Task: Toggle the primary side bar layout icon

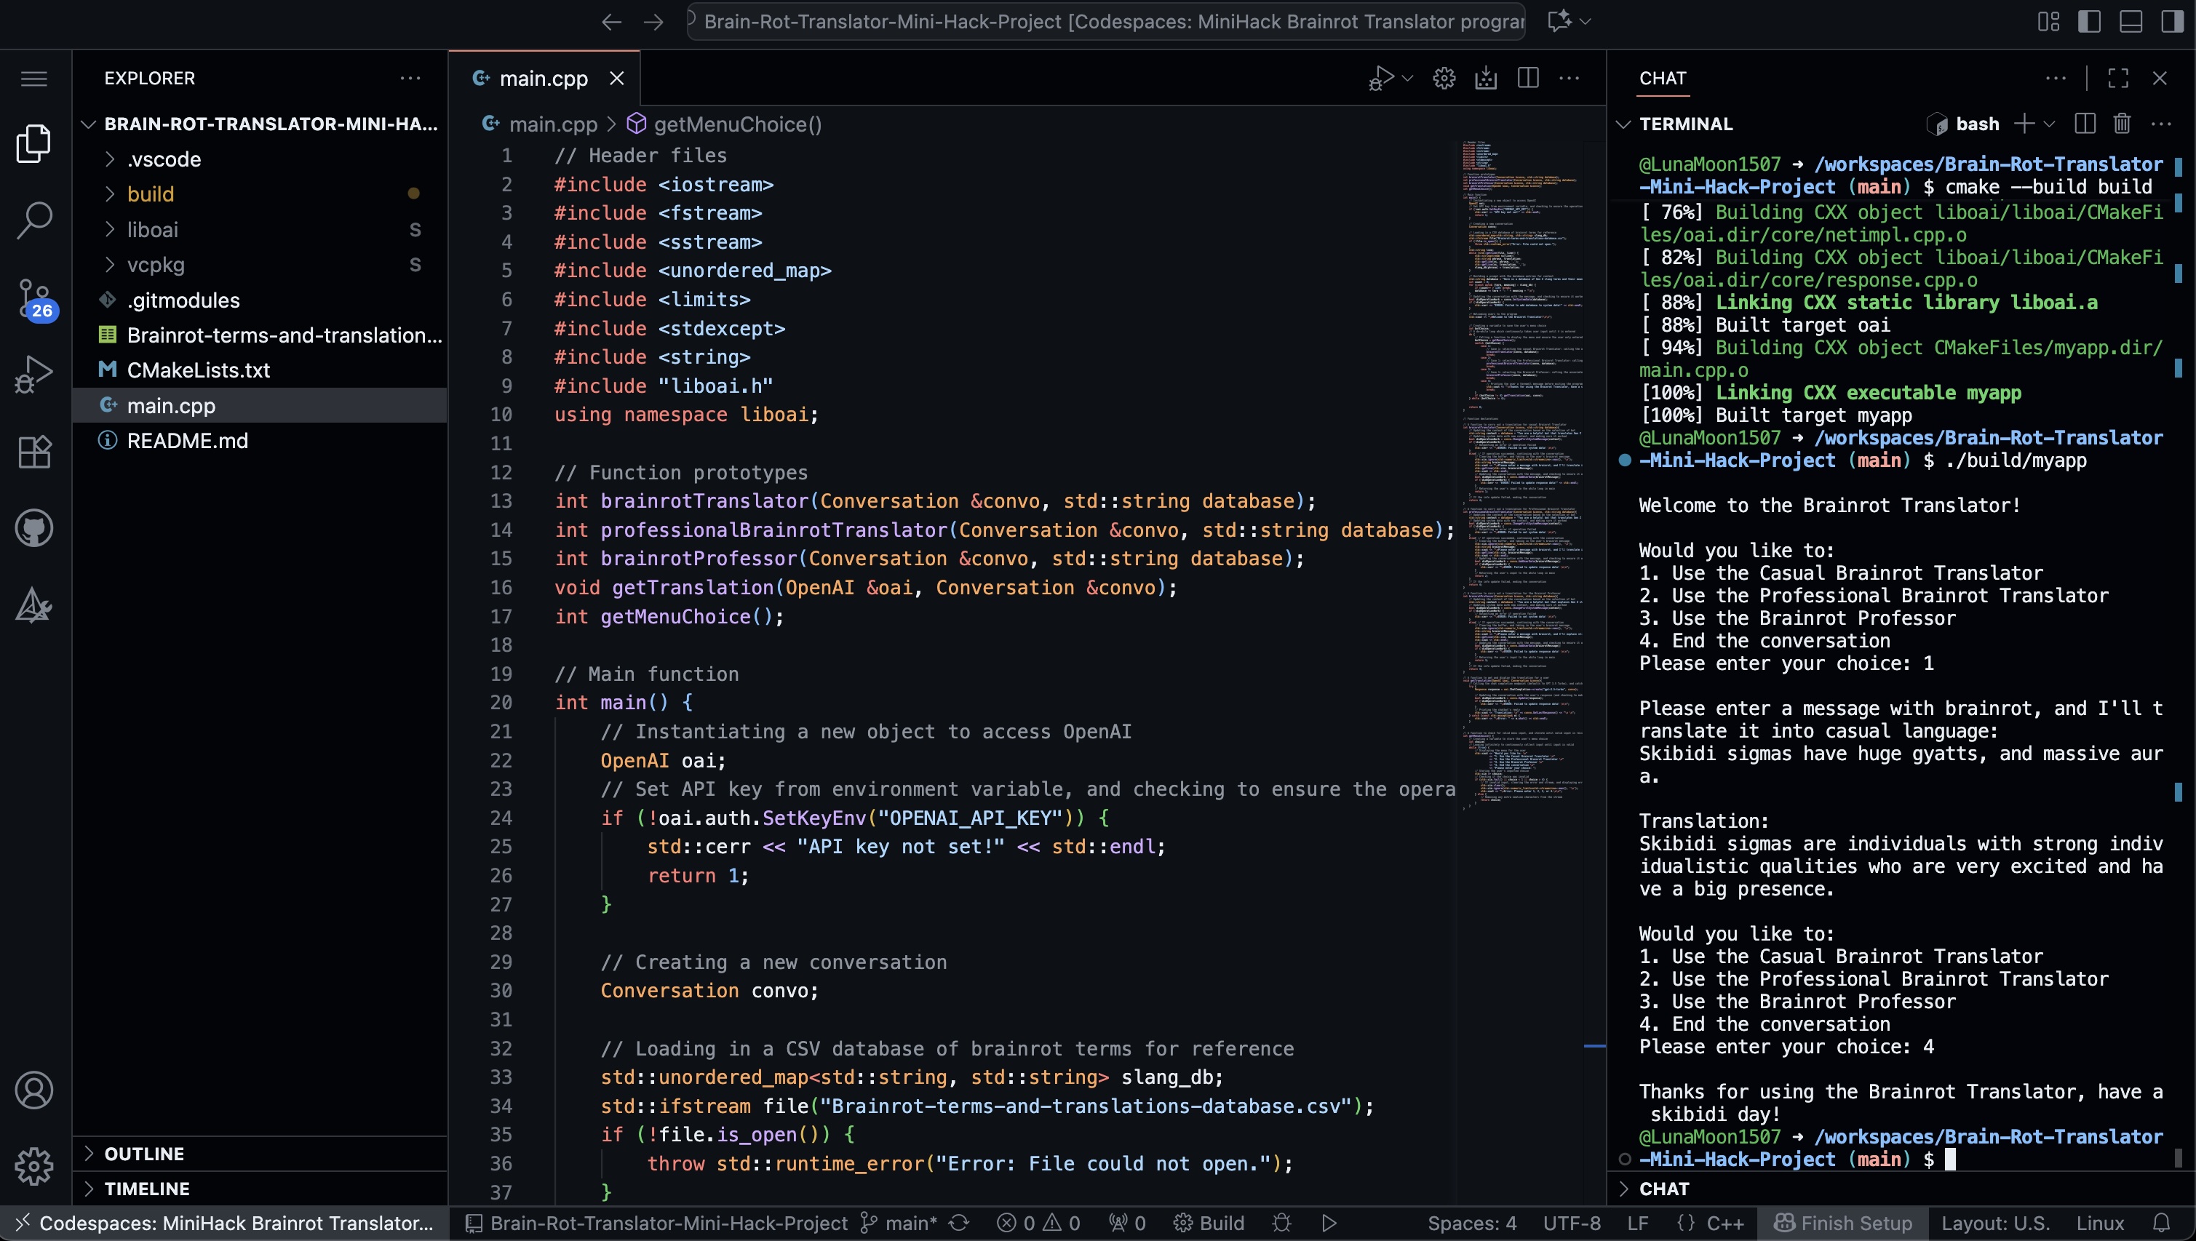Action: pyautogui.click(x=2090, y=21)
